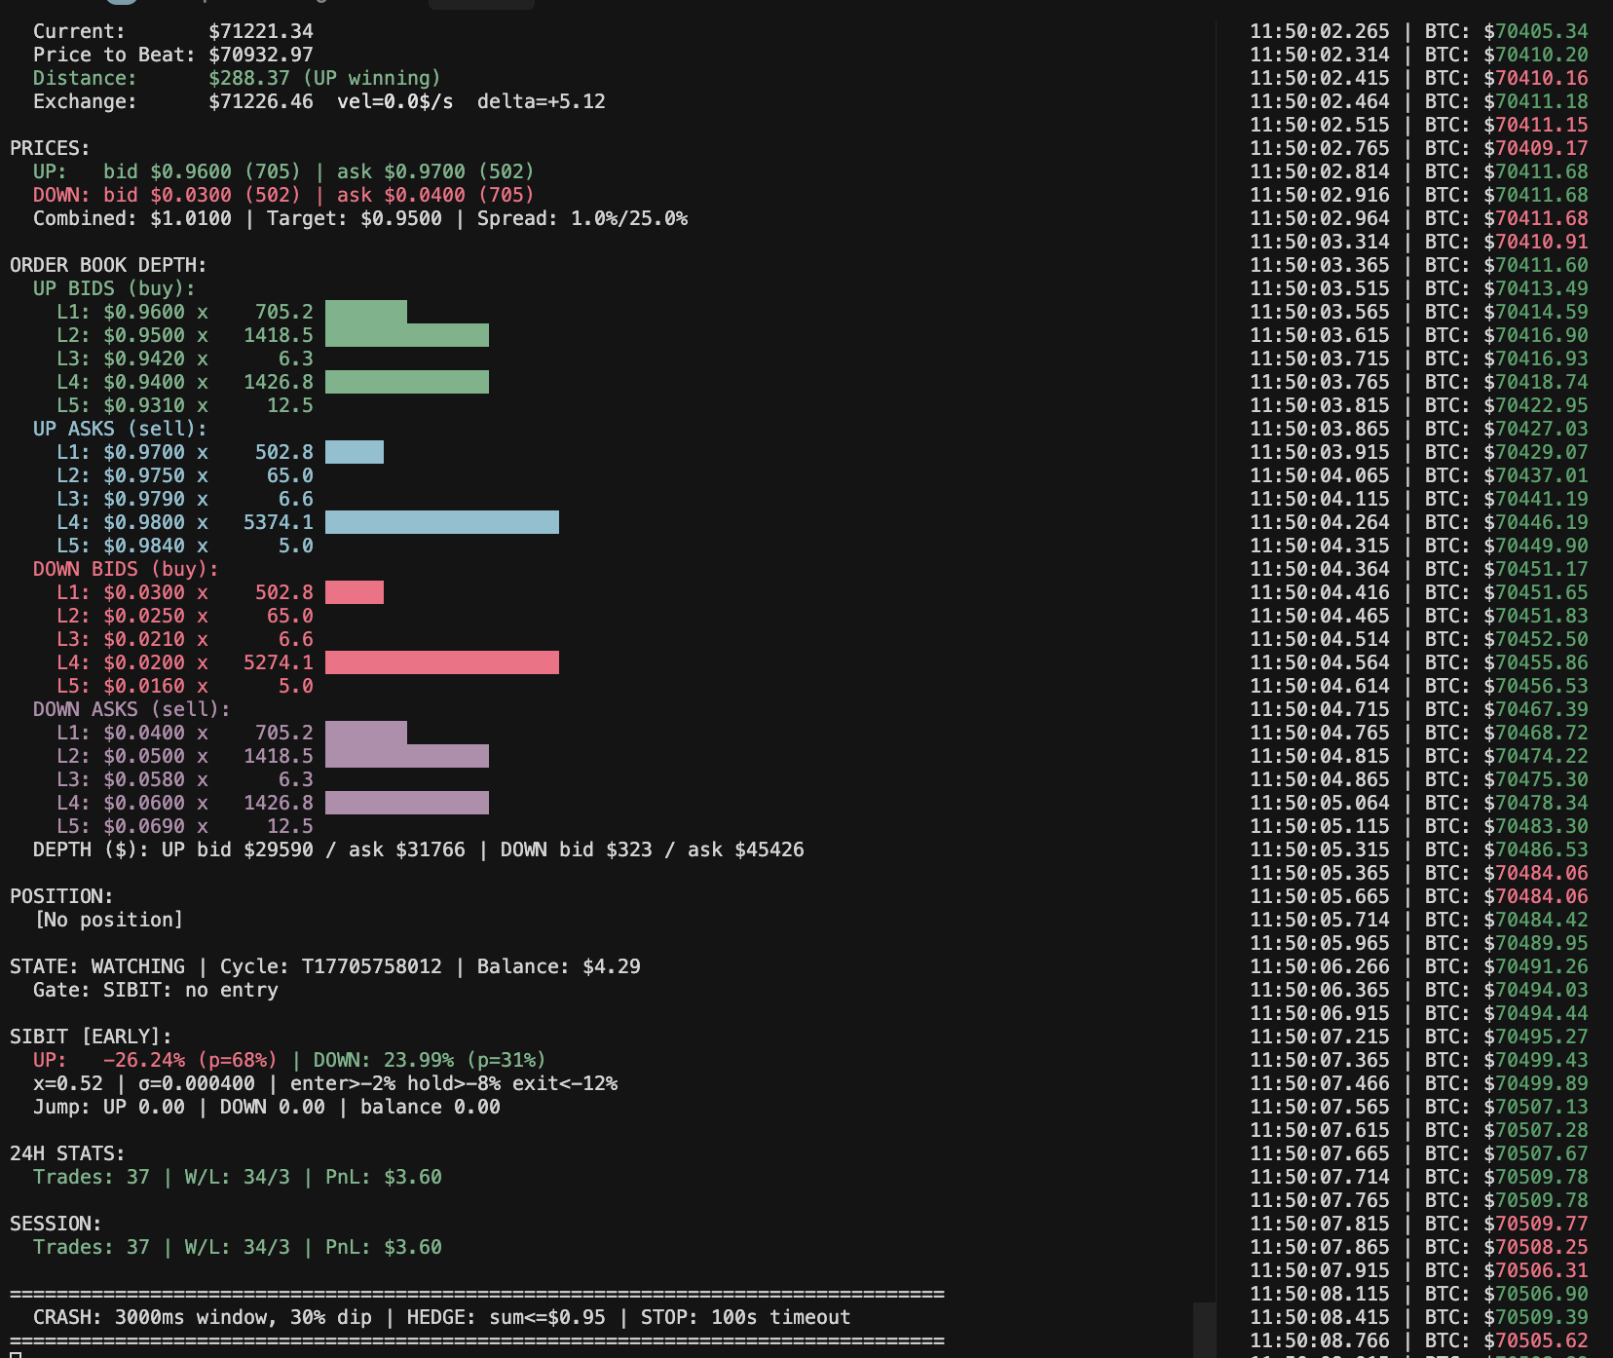Click the Distance 'UP winning' text

376,78
